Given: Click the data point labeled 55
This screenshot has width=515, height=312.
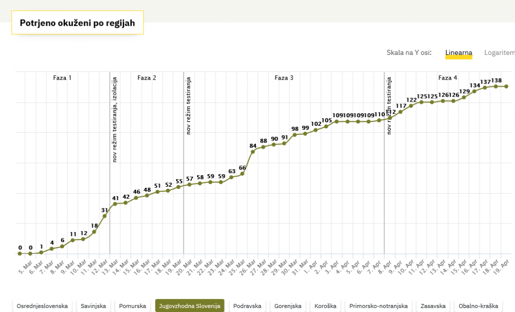Looking at the screenshot, I should click(179, 187).
